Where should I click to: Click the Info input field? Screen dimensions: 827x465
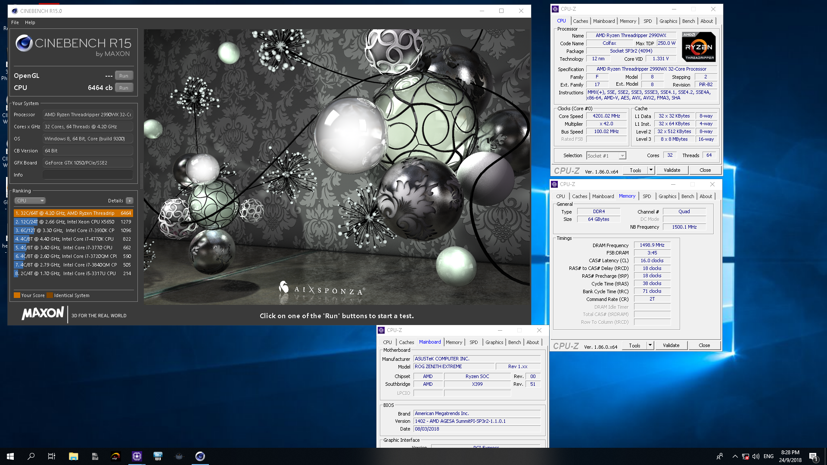pyautogui.click(x=88, y=175)
